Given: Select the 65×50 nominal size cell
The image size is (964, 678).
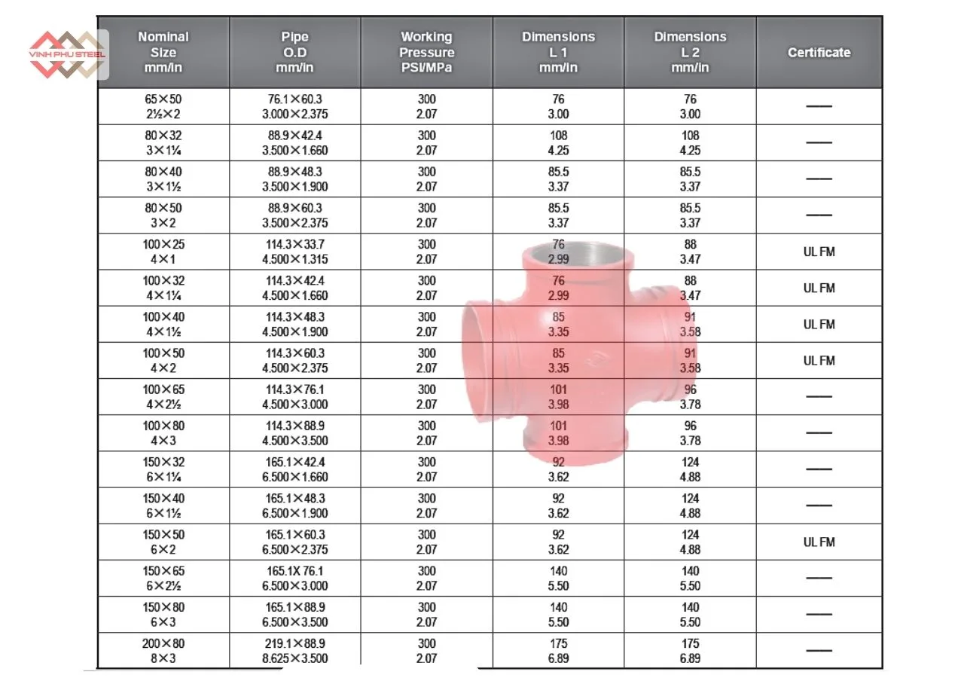Looking at the screenshot, I should pos(163,106).
